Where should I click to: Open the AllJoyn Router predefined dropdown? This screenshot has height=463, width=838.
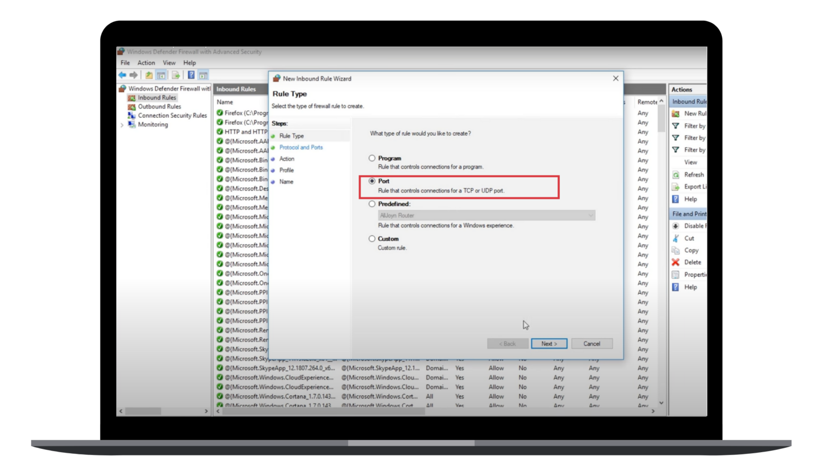point(486,215)
